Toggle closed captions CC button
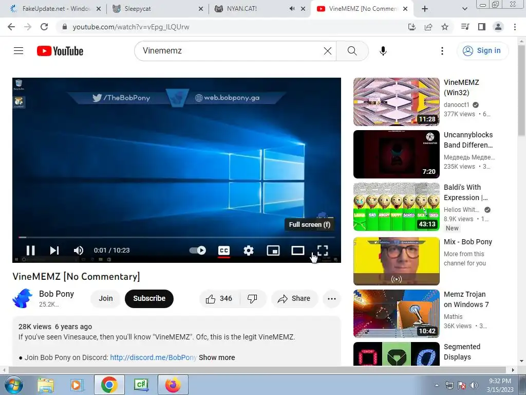 point(224,250)
